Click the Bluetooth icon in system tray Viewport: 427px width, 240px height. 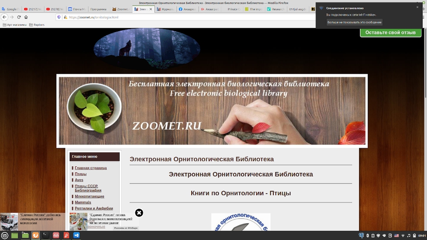(368, 236)
